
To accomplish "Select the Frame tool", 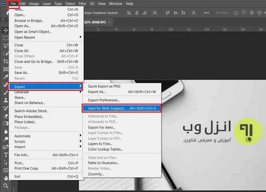I will pyautogui.click(x=6, y=69).
